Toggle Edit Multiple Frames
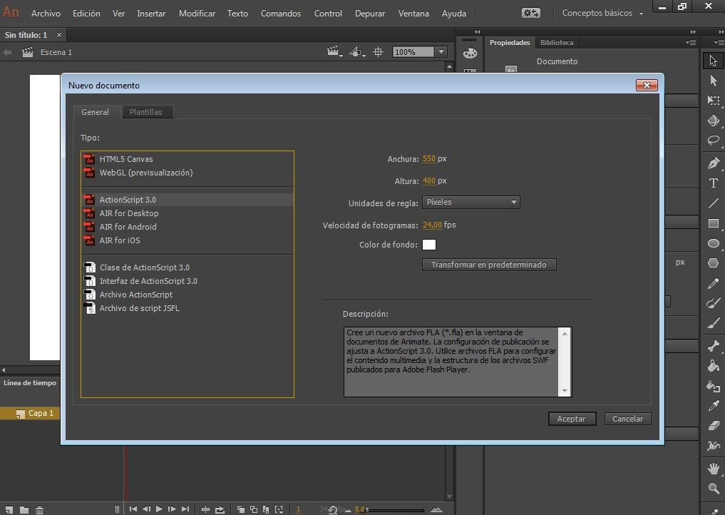Image resolution: width=725 pixels, height=515 pixels. [x=266, y=509]
